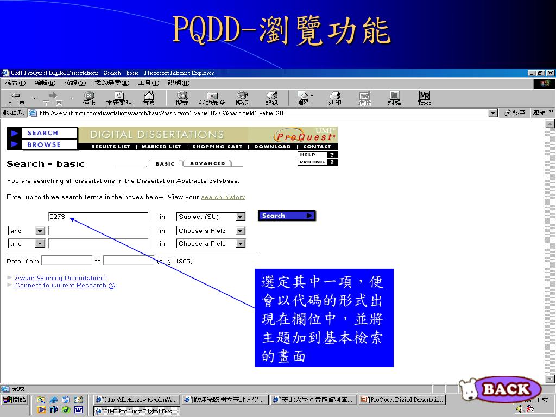Click the 下一頁 forward arrow icon

[x=53, y=98]
